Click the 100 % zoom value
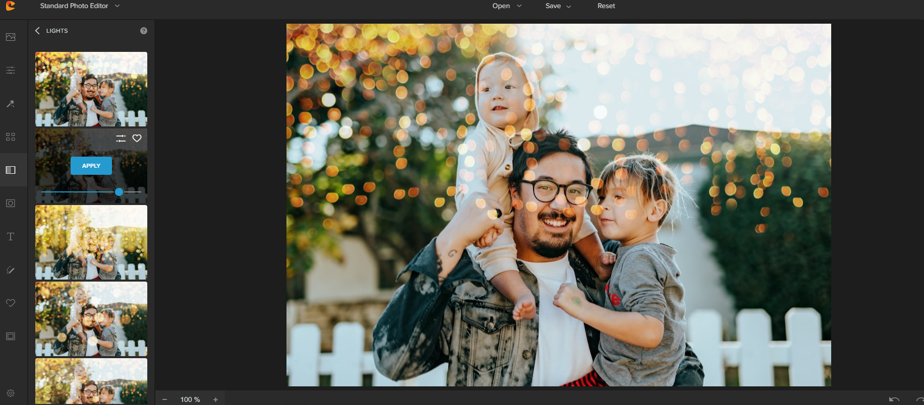Image resolution: width=924 pixels, height=405 pixels. [x=190, y=399]
